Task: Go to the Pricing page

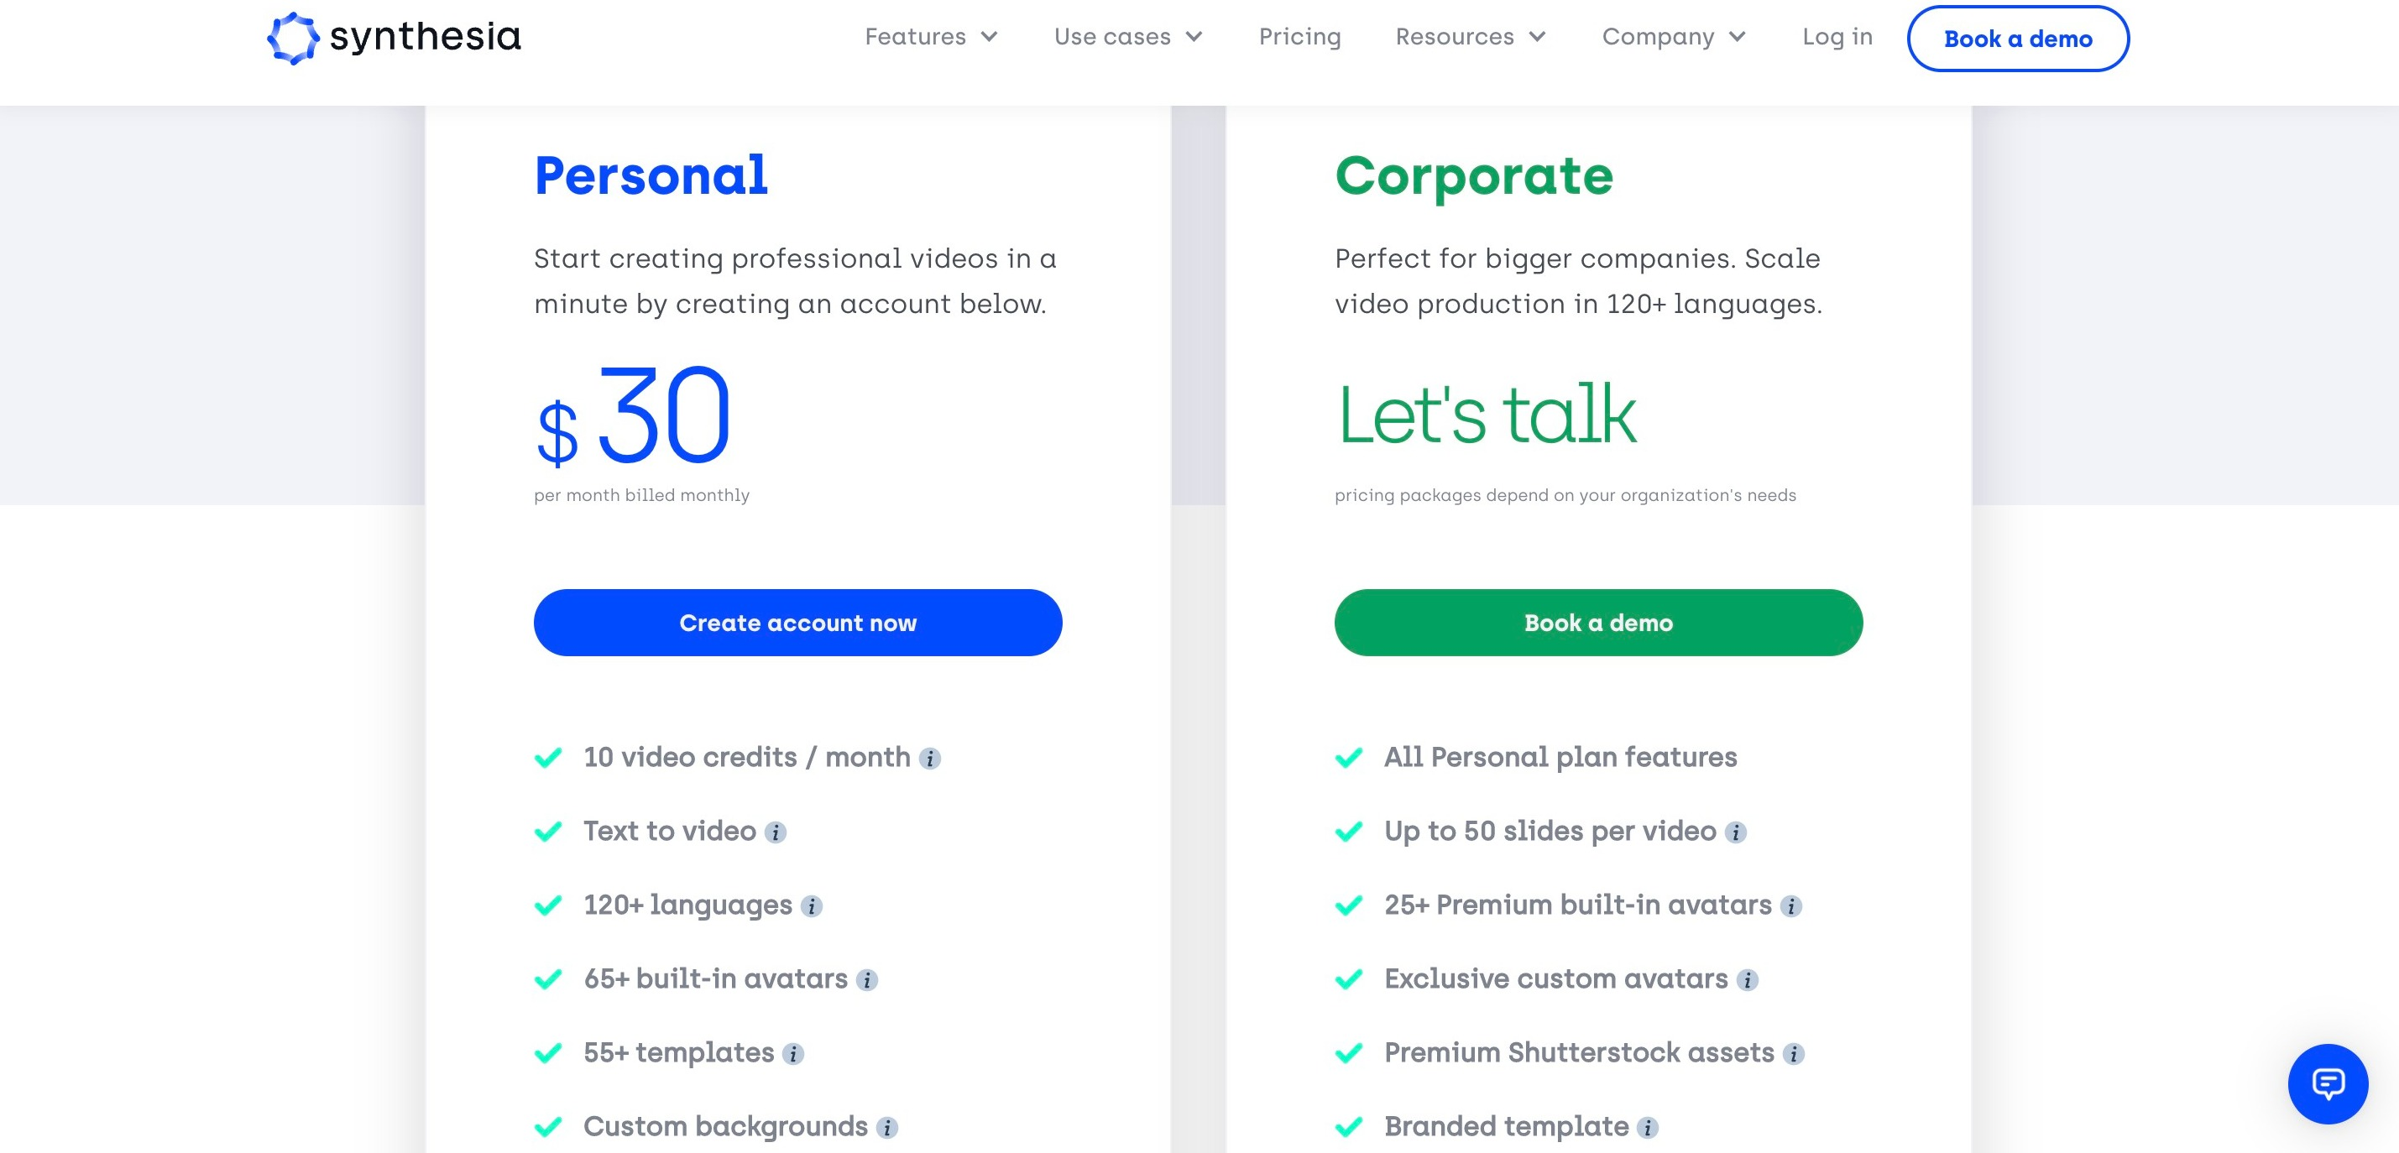Action: (1299, 37)
